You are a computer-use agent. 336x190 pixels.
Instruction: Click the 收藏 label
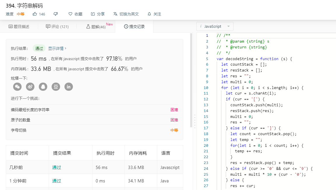[x=78, y=14]
